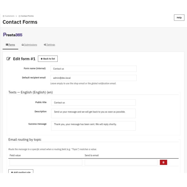187x187 pixels.
Task: Switch to the Settings tab
Action: [50, 45]
